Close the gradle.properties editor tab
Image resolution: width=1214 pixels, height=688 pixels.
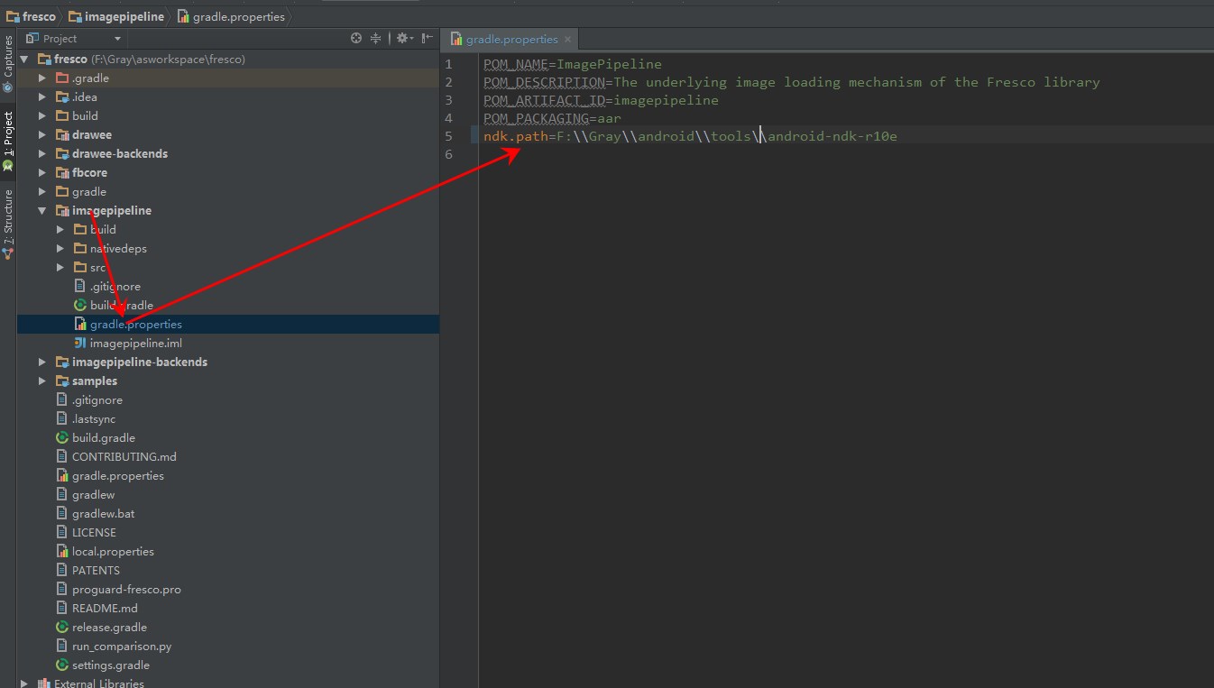click(x=567, y=40)
